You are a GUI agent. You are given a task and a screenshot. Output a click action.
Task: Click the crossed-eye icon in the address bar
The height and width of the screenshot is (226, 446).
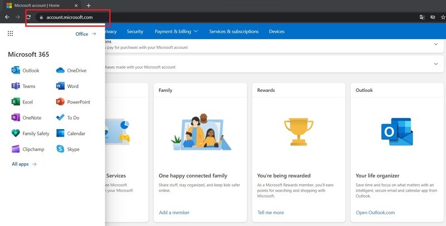click(433, 17)
